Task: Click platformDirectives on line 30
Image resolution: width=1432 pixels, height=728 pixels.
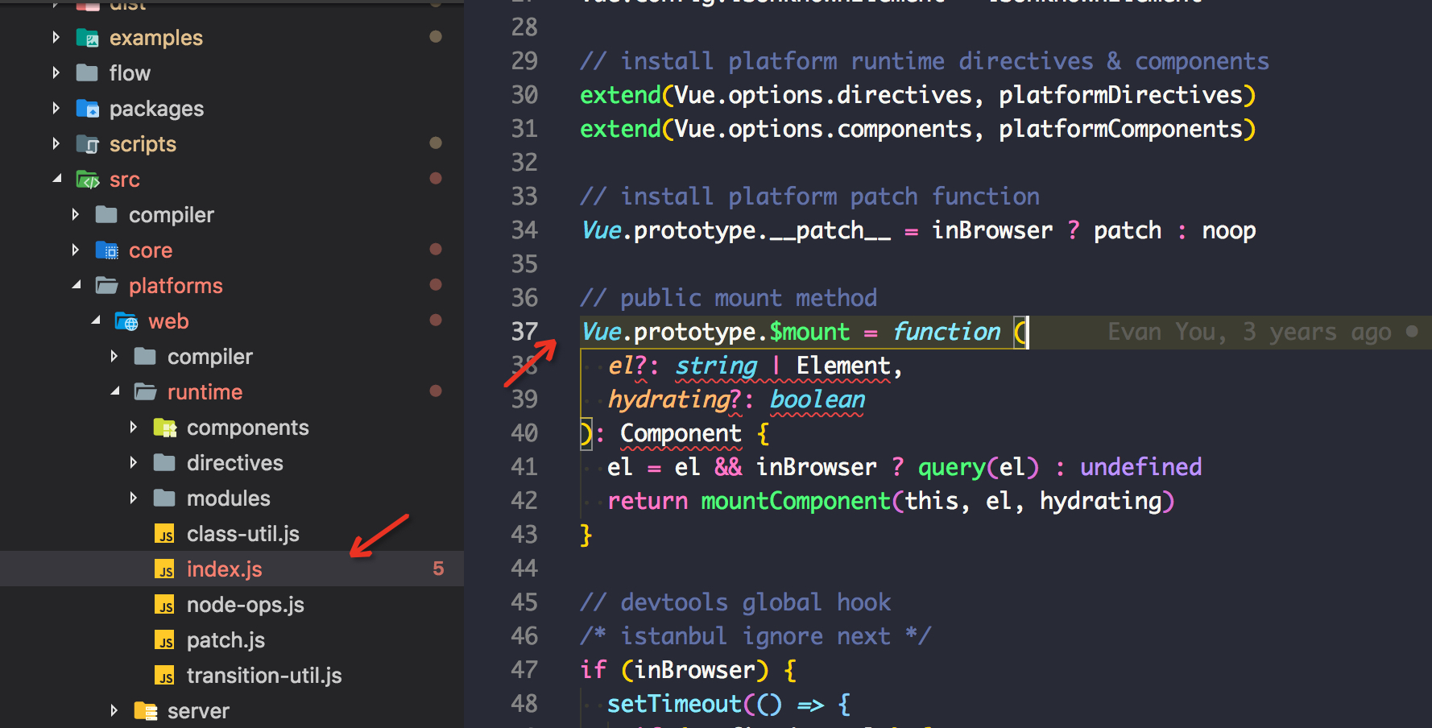Action: tap(1121, 95)
